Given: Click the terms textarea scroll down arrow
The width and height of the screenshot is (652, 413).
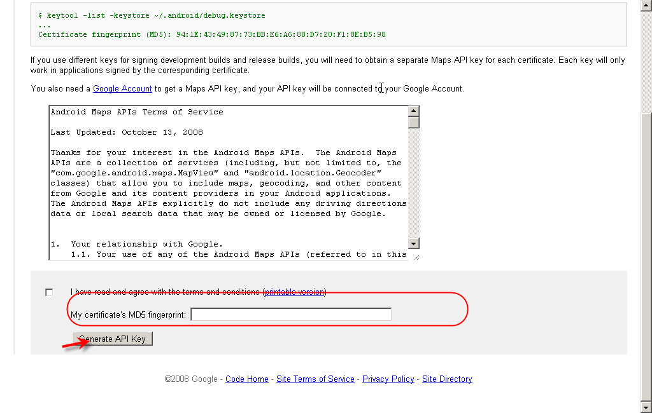Looking at the screenshot, I should [413, 243].
